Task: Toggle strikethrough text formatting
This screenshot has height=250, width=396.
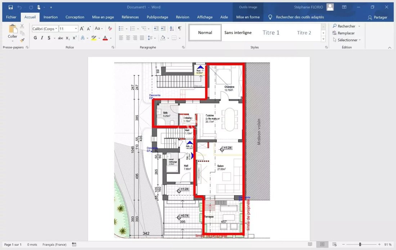Action: (x=60, y=38)
